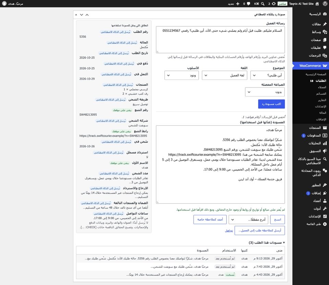Image resolution: width=329 pixels, height=285 pixels.
Task: Open the WordPress logo menu in the admin bar
Action: 325,3
